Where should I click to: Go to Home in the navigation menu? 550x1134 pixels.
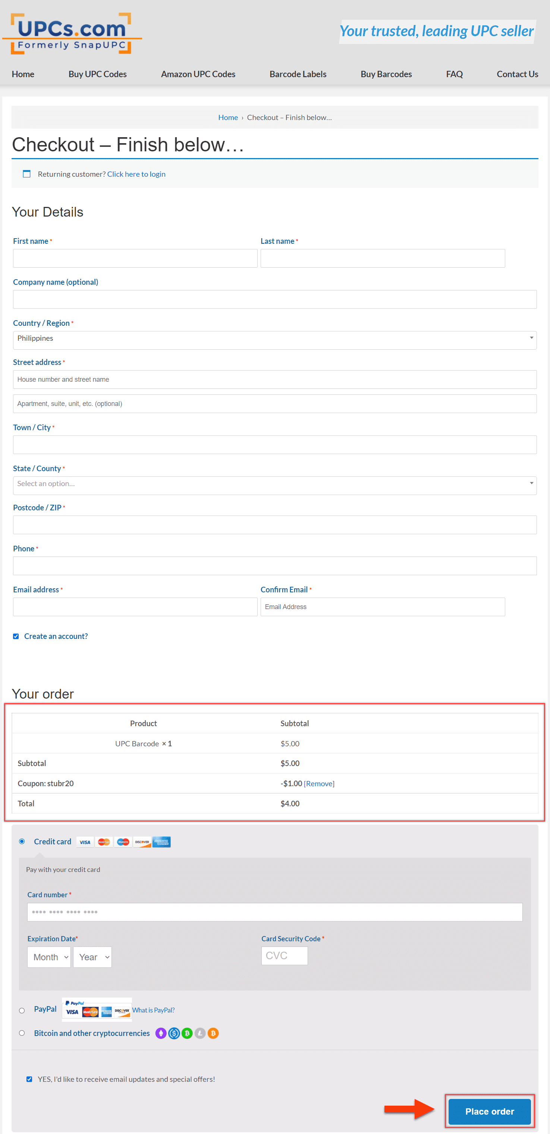pos(23,74)
